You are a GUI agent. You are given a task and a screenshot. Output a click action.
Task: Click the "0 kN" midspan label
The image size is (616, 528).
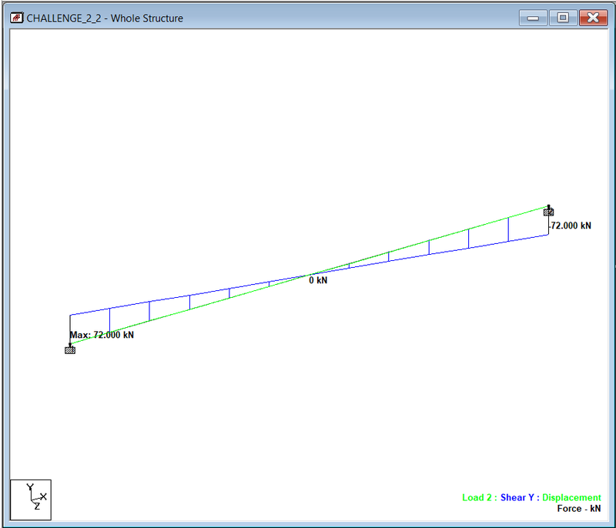[x=318, y=280]
